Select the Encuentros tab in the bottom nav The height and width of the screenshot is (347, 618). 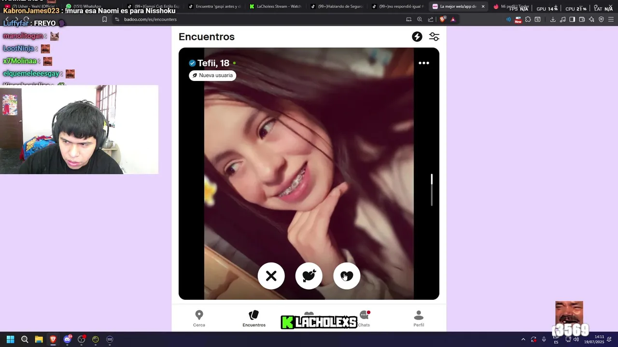254,319
